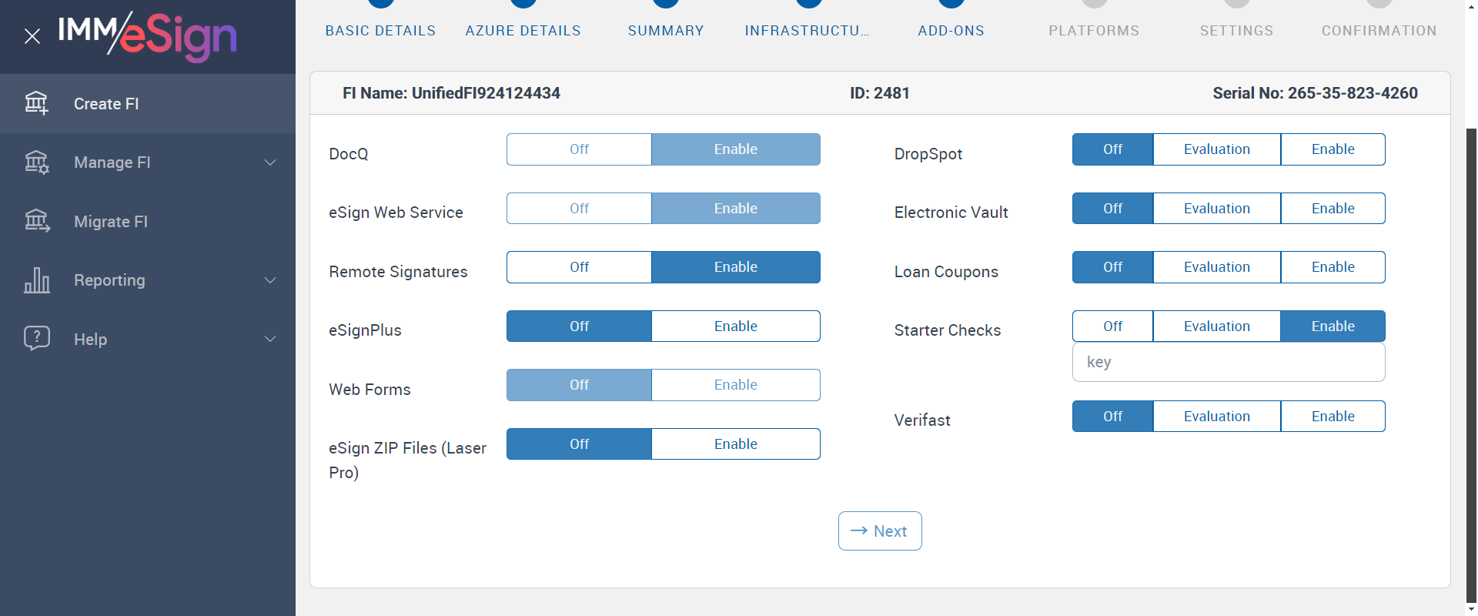1478x616 pixels.
Task: Click the Create FI bank icon
Action: pos(36,103)
